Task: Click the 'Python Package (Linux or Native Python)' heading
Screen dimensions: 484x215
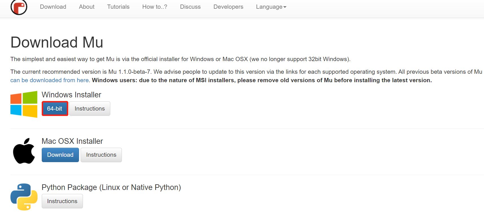Action: [111, 187]
